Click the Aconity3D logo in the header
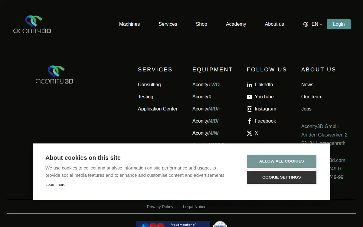Image resolution: width=363 pixels, height=227 pixels. pos(32,24)
